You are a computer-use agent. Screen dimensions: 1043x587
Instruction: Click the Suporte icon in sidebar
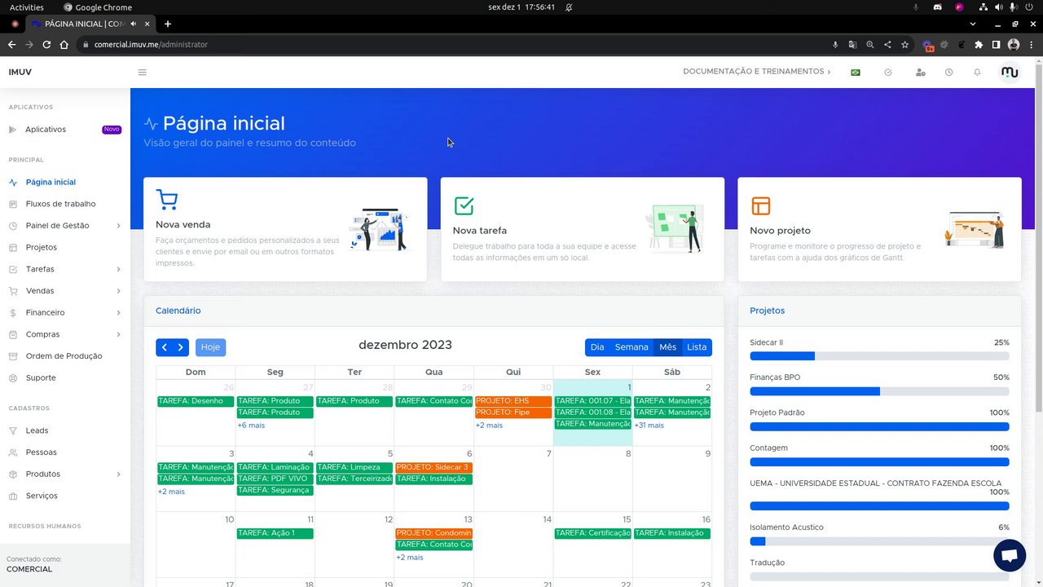13,377
